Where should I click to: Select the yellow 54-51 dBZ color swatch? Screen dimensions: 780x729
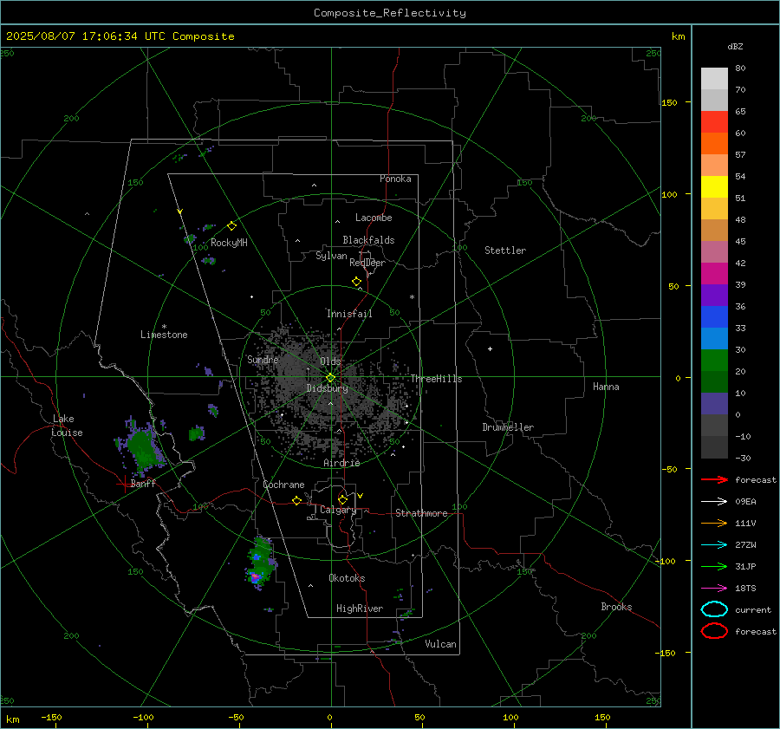(x=714, y=187)
